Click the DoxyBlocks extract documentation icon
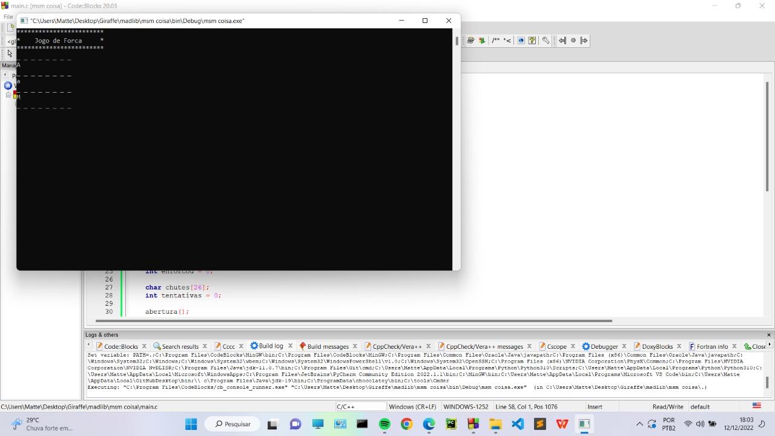 coord(482,41)
